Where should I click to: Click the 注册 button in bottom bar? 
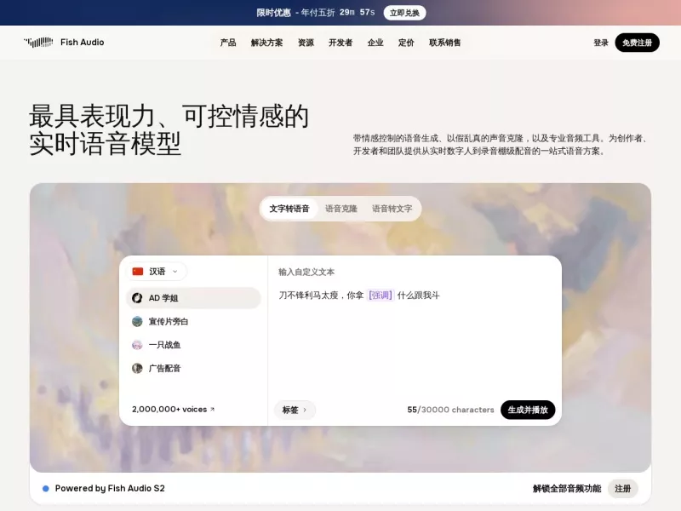click(623, 488)
